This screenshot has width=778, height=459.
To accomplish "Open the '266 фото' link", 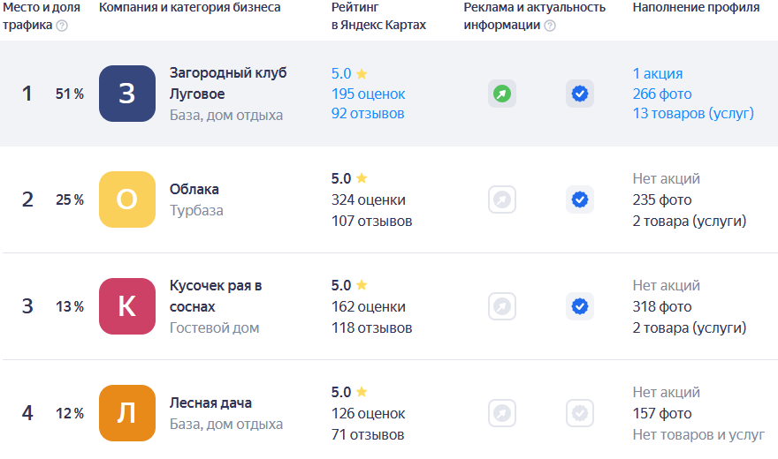I will coord(662,94).
